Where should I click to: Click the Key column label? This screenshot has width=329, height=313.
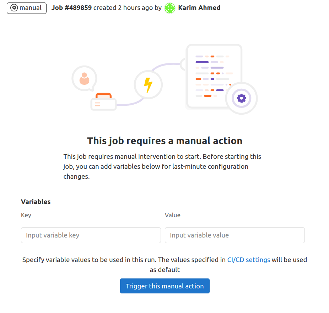(26, 215)
